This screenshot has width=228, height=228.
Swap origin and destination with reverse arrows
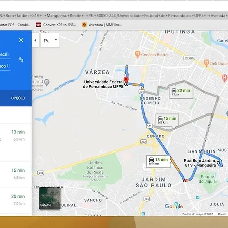point(21,60)
